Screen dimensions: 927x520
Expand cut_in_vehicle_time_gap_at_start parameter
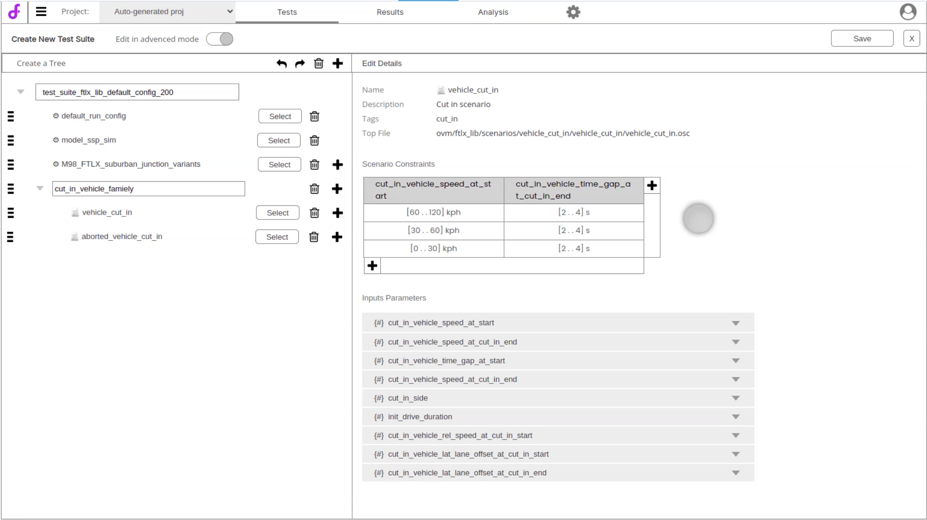[x=736, y=361]
